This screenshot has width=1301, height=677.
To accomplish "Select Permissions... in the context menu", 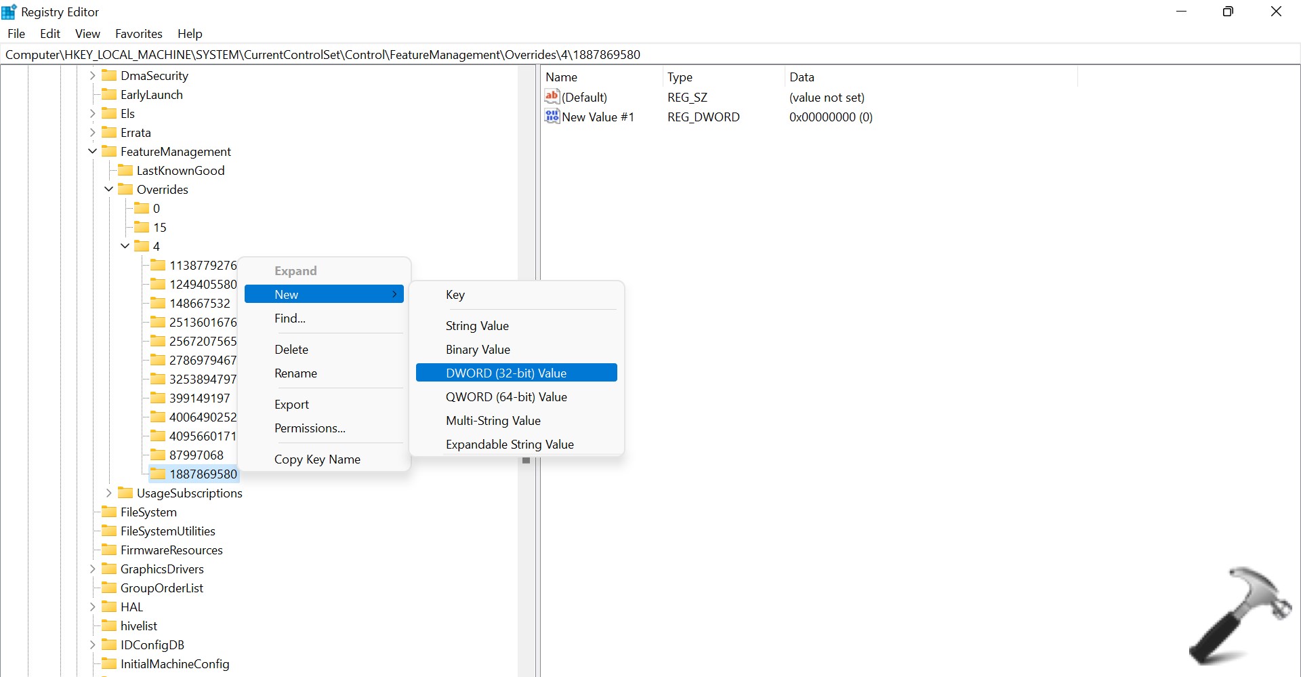I will point(310,428).
